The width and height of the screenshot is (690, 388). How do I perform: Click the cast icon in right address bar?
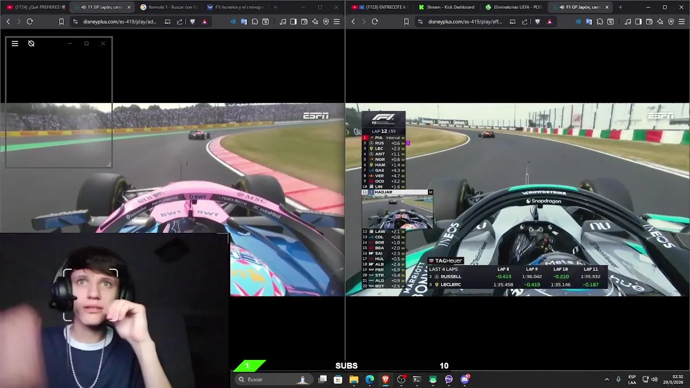click(513, 22)
